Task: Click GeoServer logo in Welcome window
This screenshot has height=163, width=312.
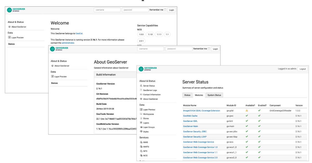Action: point(16,10)
